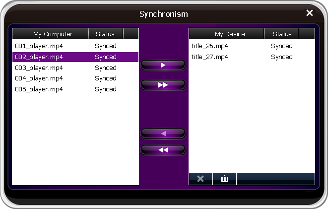Choose the 005_player.mp4 file
Screen dimensions: 328x209
click(x=39, y=89)
